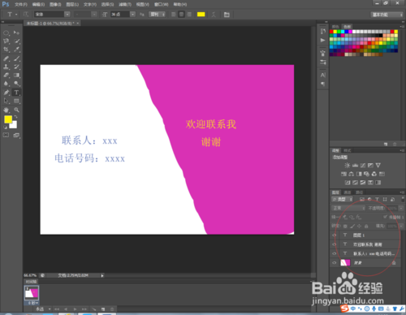
Task: Add a Brightness/Contrast adjustment
Action: (348, 165)
